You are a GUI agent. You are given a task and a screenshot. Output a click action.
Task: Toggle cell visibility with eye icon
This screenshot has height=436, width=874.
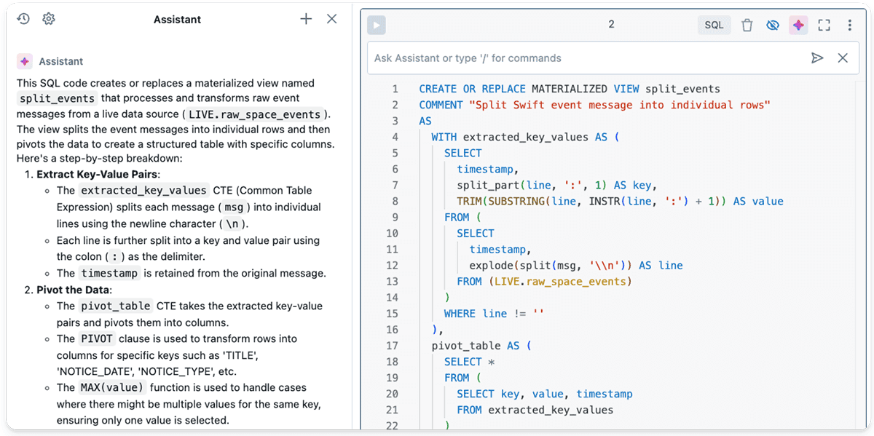coord(773,25)
